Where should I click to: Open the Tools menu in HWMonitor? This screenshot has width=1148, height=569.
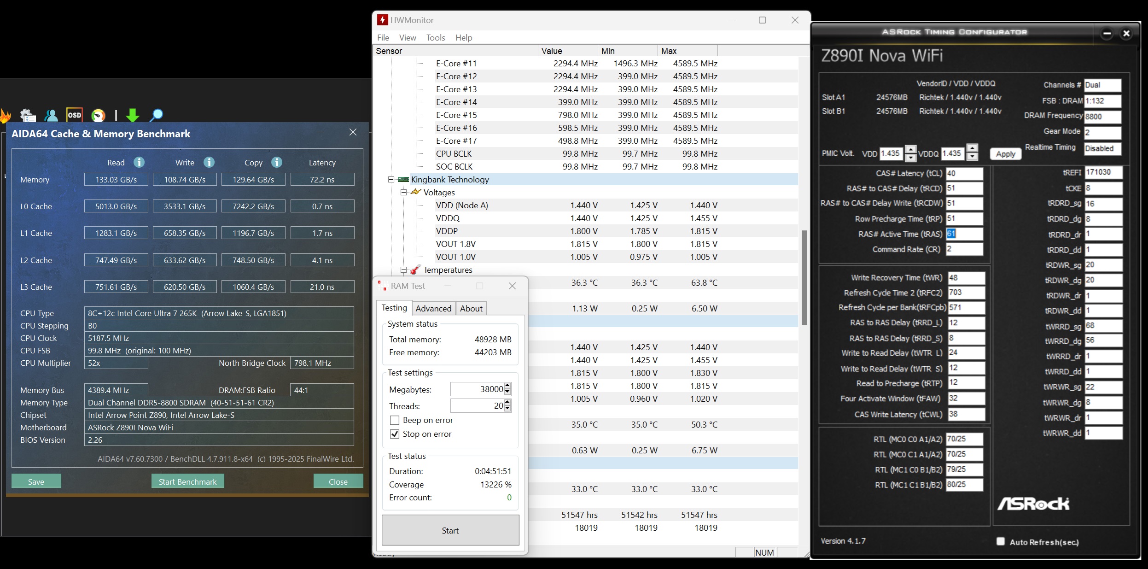pyautogui.click(x=435, y=38)
